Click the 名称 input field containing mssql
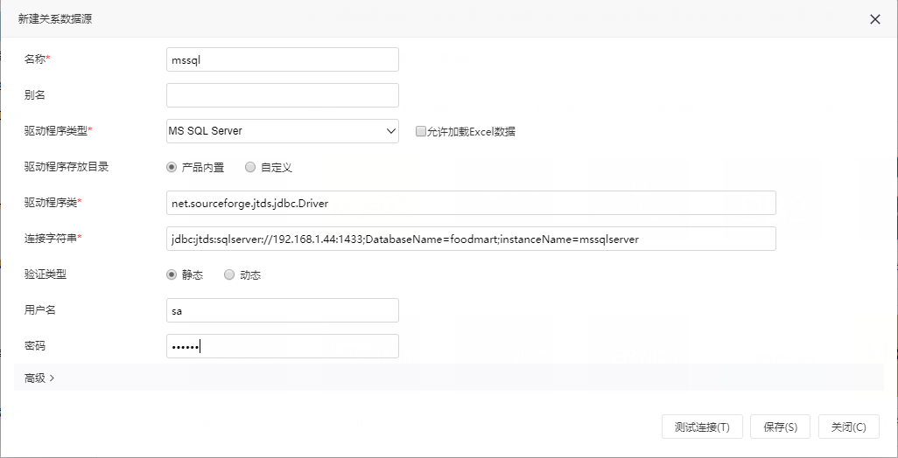898x458 pixels. 283,59
